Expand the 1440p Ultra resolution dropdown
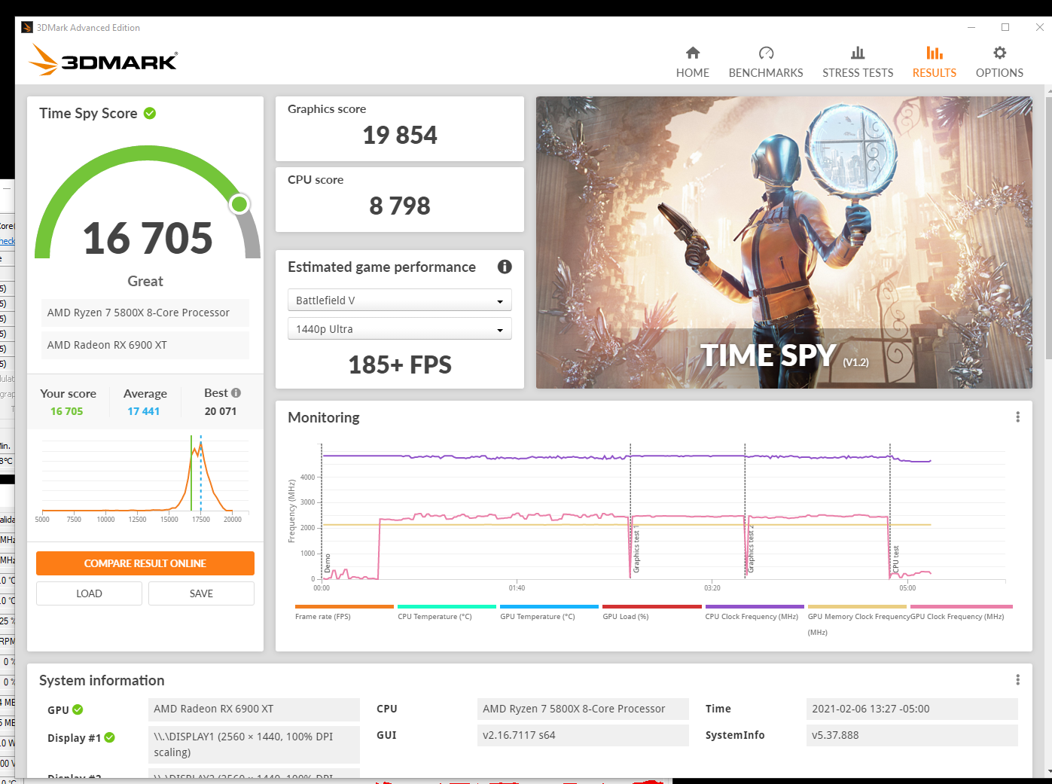 coord(399,329)
